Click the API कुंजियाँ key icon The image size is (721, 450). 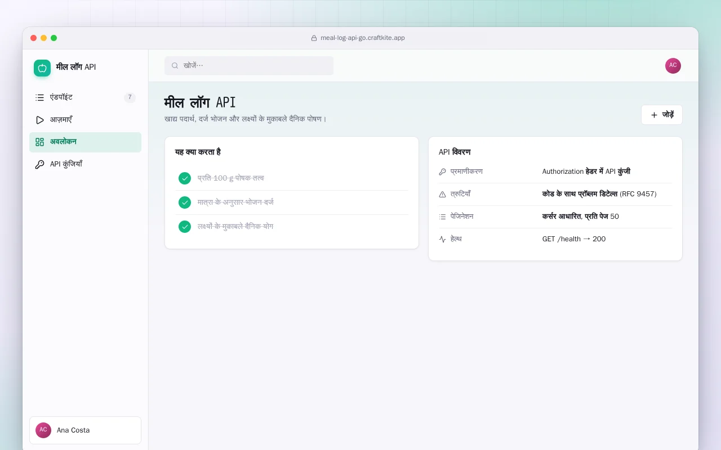(39, 165)
